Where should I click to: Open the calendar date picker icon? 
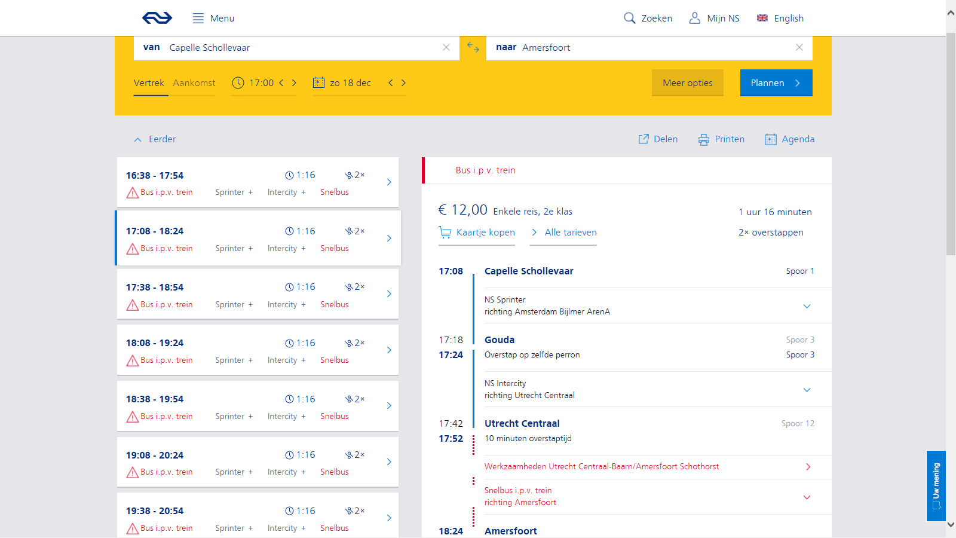319,82
